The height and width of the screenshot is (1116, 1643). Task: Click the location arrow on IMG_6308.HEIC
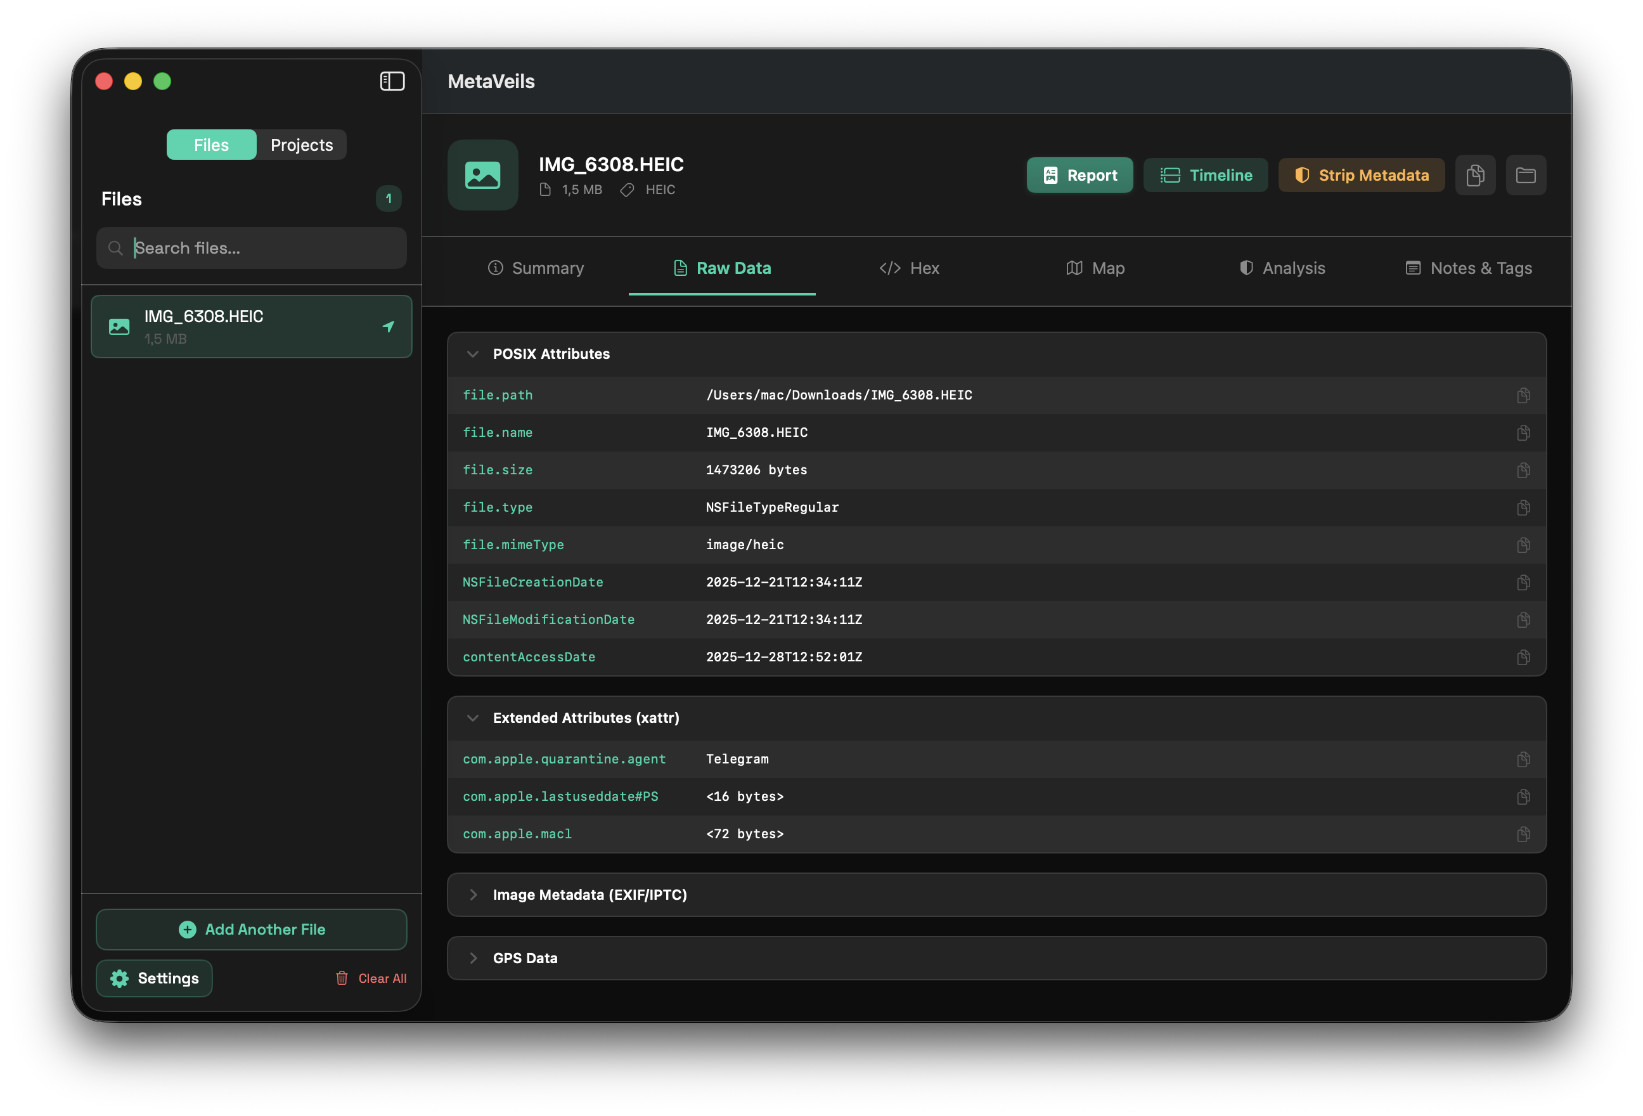(x=388, y=327)
